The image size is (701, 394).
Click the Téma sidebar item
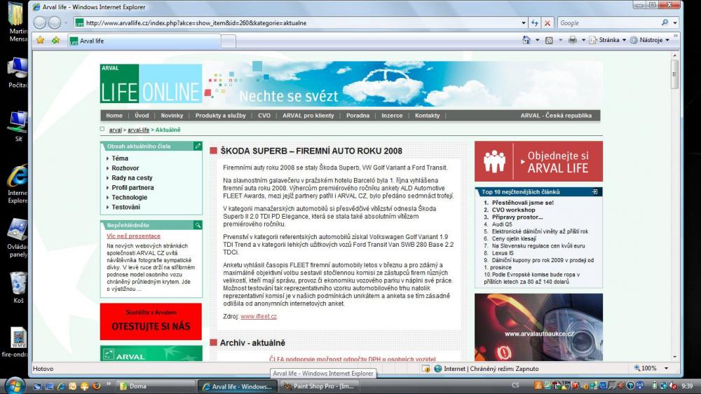120,158
